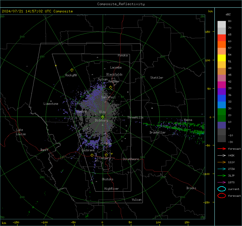This screenshot has width=242, height=226.
Task: Click the ThreeHills label on map
Action: pyautogui.click(x=135, y=117)
